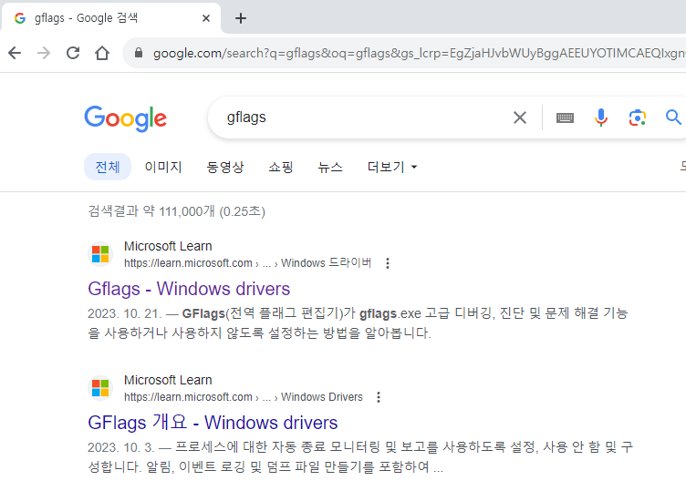Click second result's Microsoft Learn site name
Viewport: 686px width, 491px height.
click(x=168, y=380)
